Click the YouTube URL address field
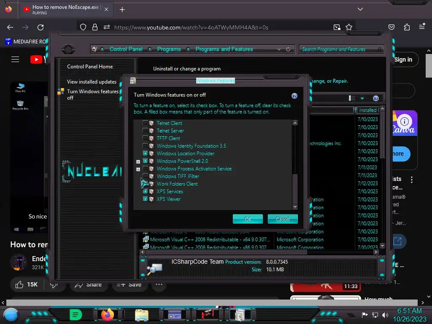Image resolution: width=432 pixels, height=324 pixels. pyautogui.click(x=191, y=27)
